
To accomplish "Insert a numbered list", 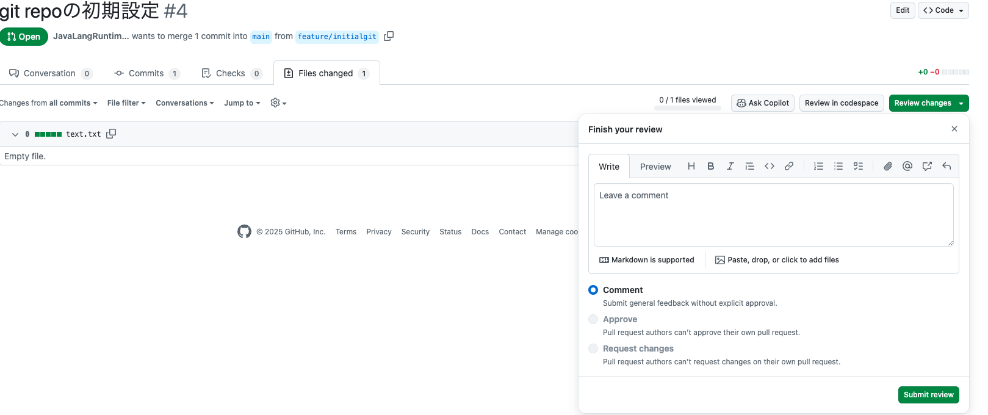I will [819, 166].
